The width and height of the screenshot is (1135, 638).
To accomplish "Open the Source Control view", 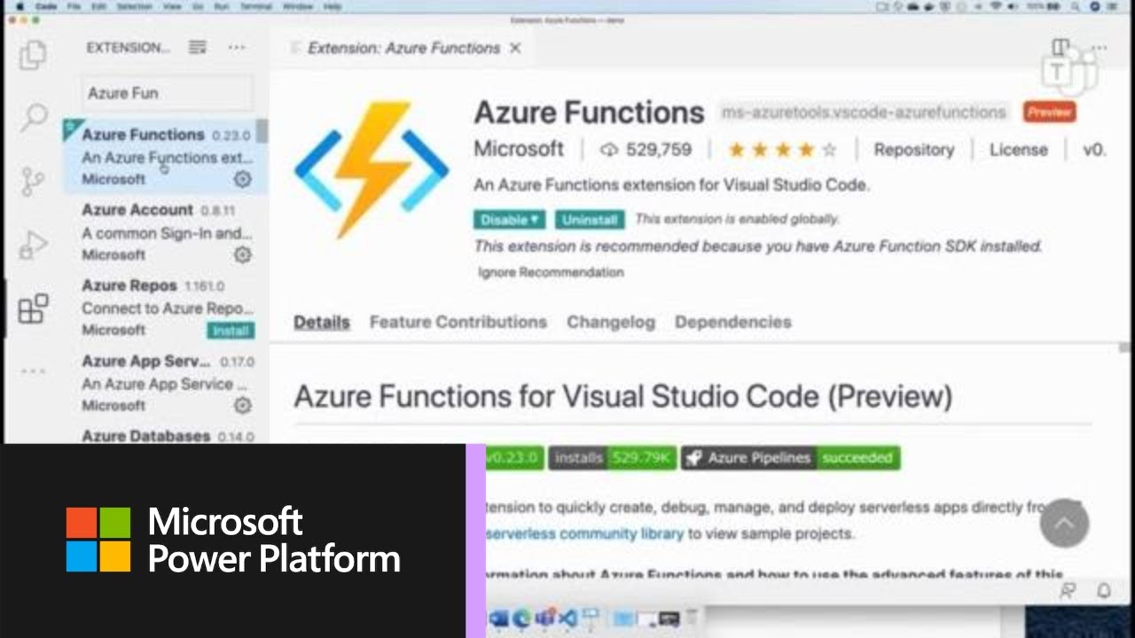I will pos(33,180).
